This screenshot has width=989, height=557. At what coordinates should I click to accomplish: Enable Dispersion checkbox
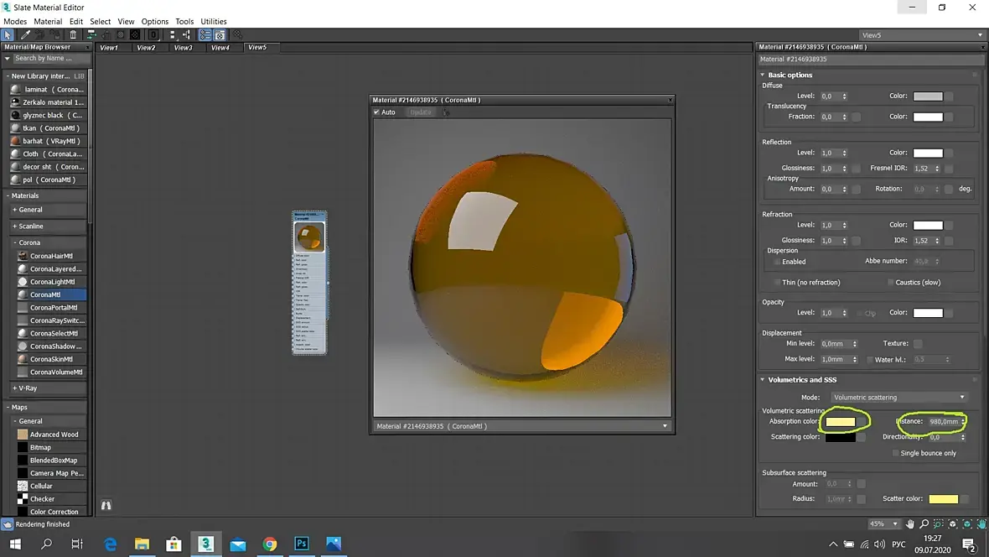point(777,262)
